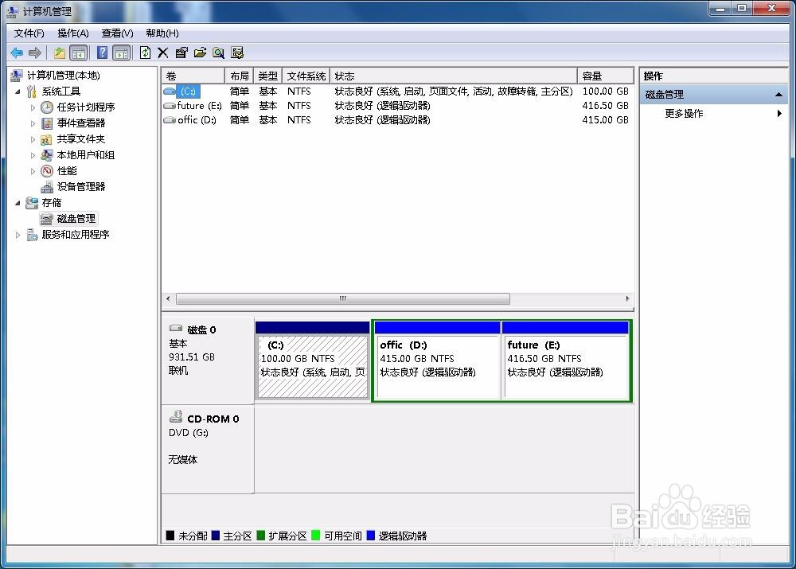Open the 操作(A) menu
Image resolution: width=796 pixels, height=569 pixels.
pos(73,33)
